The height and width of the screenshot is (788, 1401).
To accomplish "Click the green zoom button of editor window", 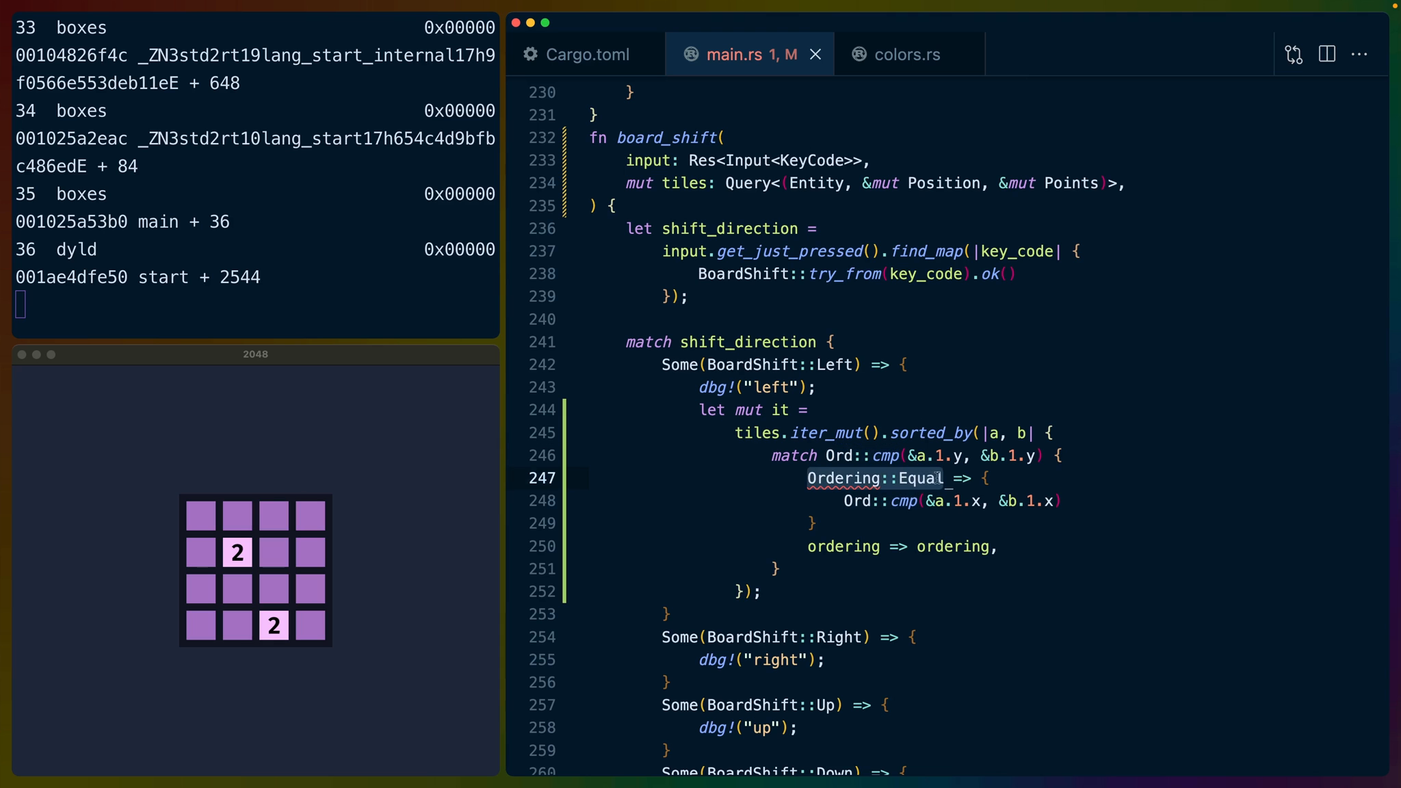I will click(x=545, y=23).
